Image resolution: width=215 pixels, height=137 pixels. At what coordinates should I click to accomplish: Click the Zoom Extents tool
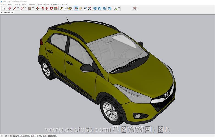[x=90, y=8]
